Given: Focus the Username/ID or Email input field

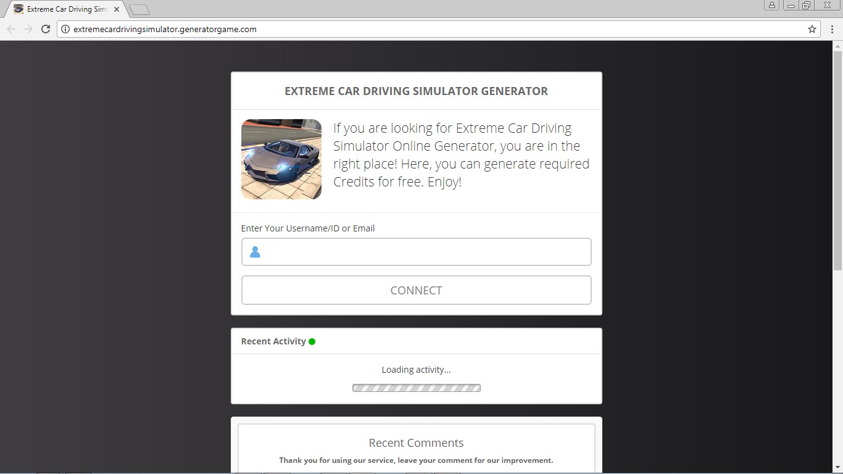Looking at the screenshot, I should [417, 252].
